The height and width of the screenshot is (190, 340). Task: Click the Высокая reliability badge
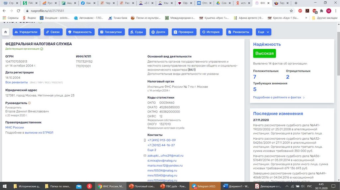point(264,53)
